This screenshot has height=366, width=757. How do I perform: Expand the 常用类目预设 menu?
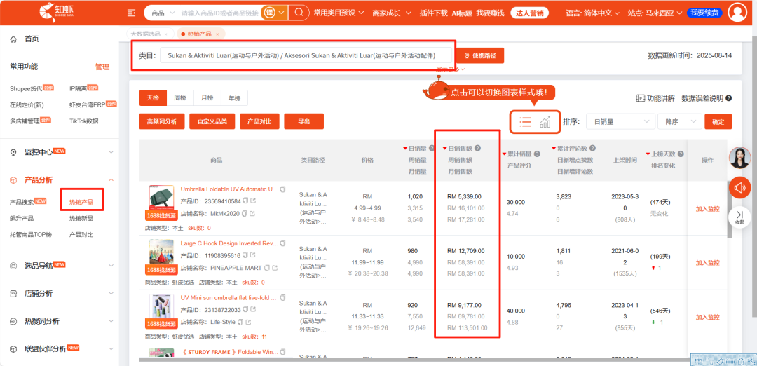point(339,13)
